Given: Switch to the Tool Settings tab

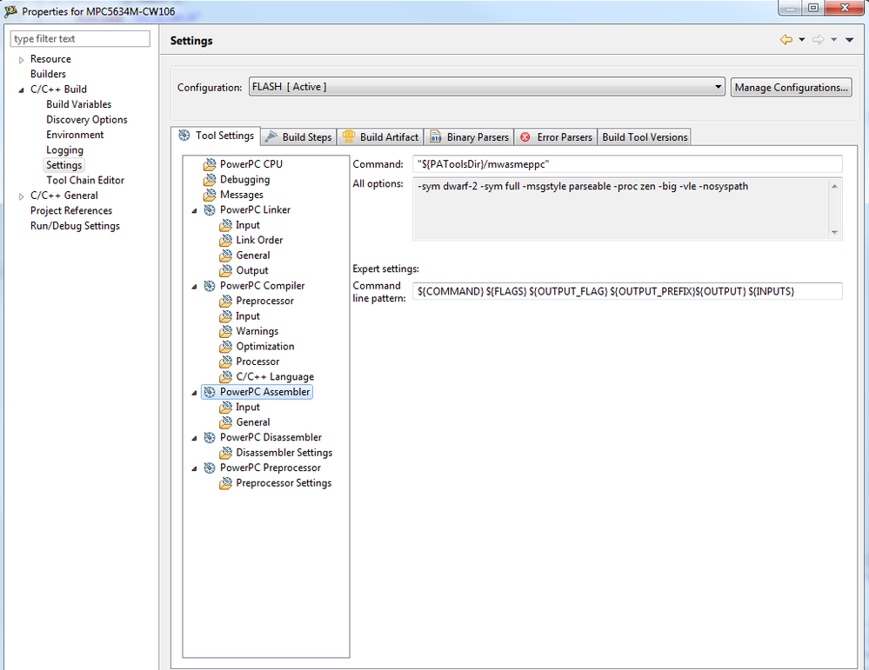Looking at the screenshot, I should pos(216,136).
